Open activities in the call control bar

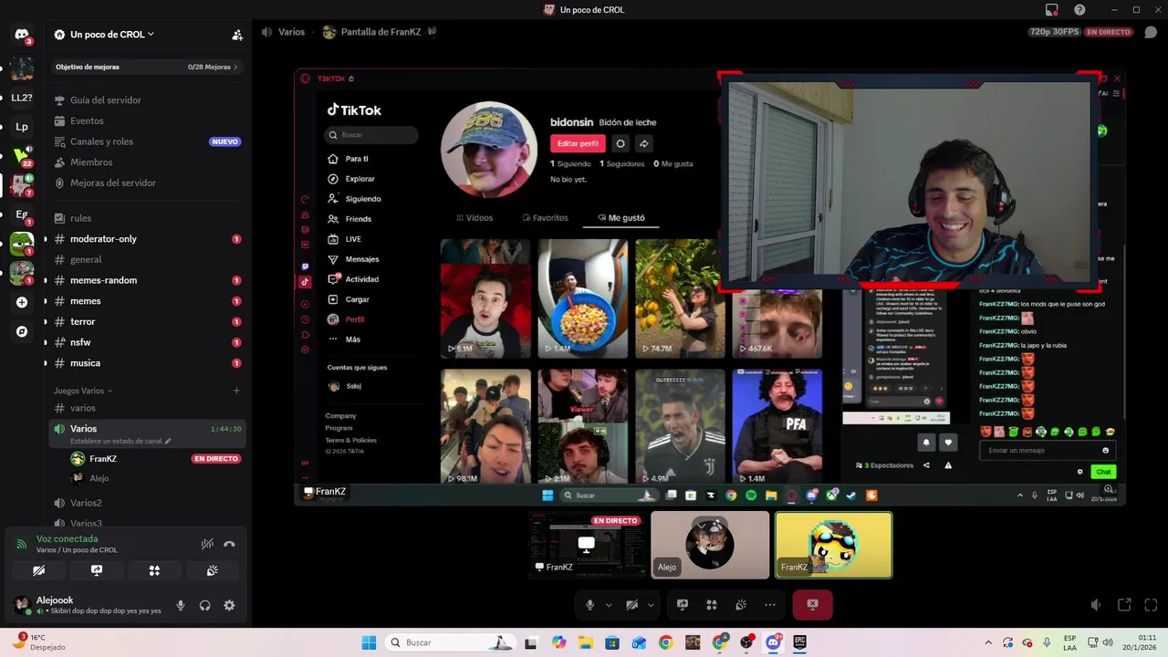pyautogui.click(x=712, y=604)
